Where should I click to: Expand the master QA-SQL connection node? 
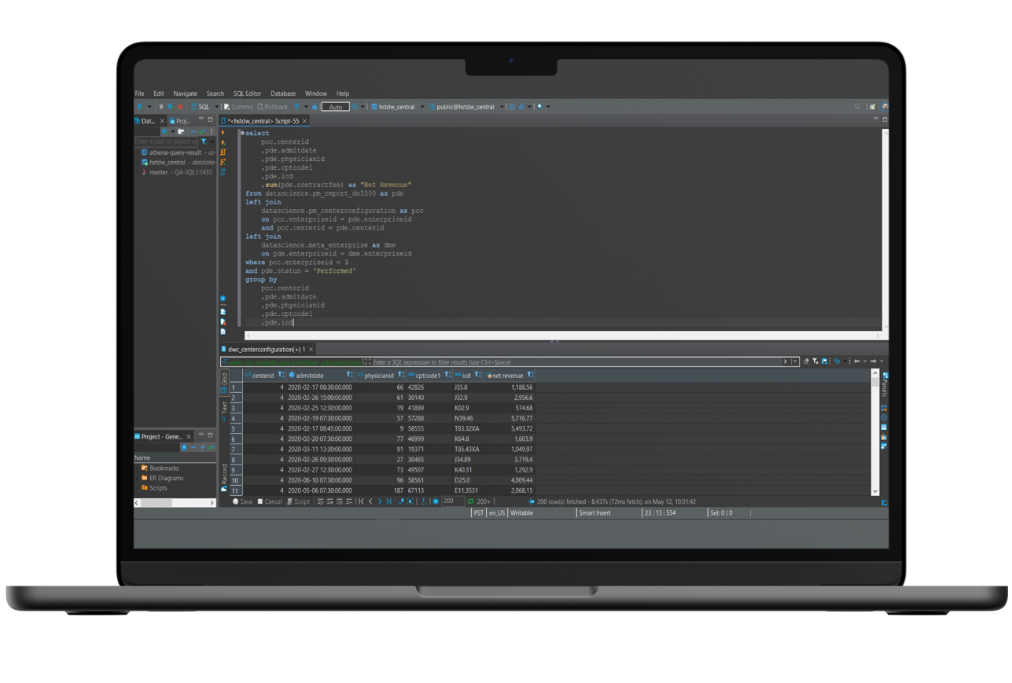tap(137, 171)
